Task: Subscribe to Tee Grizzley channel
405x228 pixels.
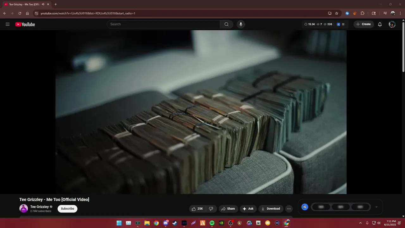Action: pos(67,209)
